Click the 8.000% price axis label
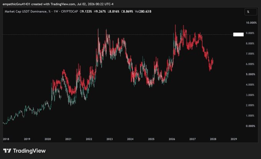This screenshot has height=159, width=261. click(250, 43)
